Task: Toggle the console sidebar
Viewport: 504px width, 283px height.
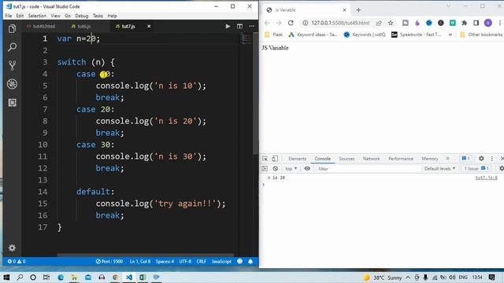Action: 265,168
